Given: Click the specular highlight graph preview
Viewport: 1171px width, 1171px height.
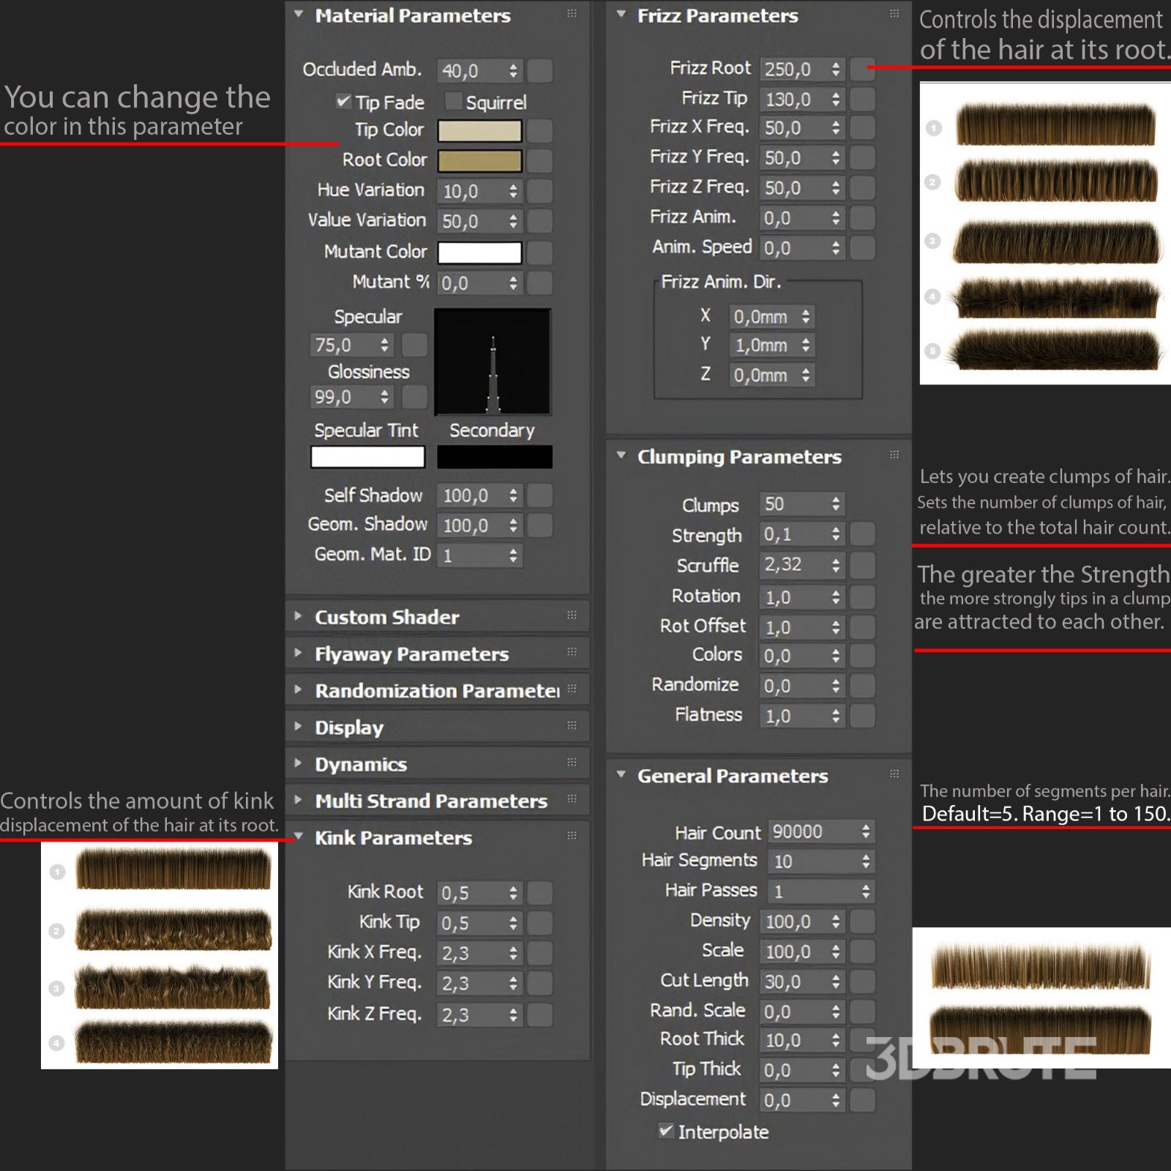Looking at the screenshot, I should (x=493, y=362).
